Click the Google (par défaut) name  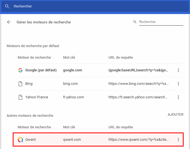click(x=41, y=70)
